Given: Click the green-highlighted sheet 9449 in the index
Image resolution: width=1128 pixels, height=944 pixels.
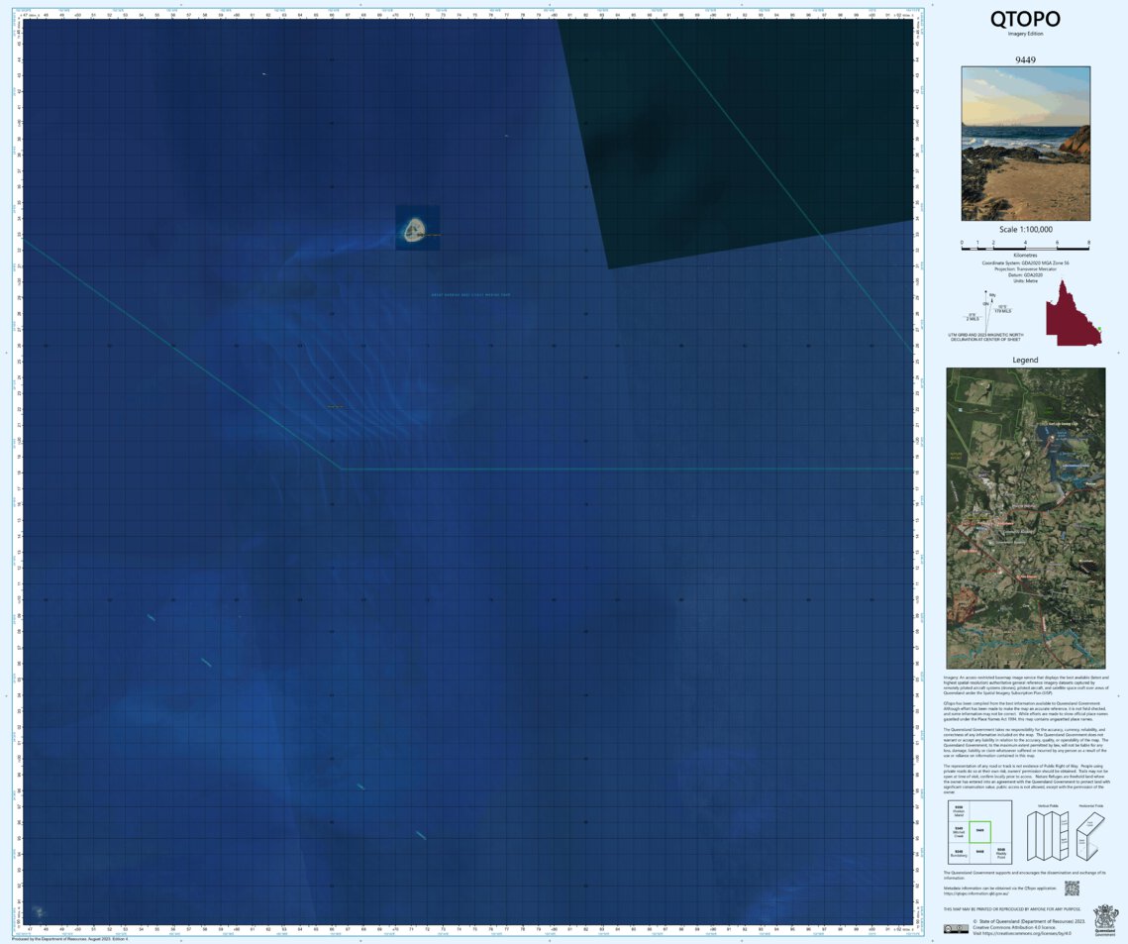Looking at the screenshot, I should pyautogui.click(x=980, y=831).
